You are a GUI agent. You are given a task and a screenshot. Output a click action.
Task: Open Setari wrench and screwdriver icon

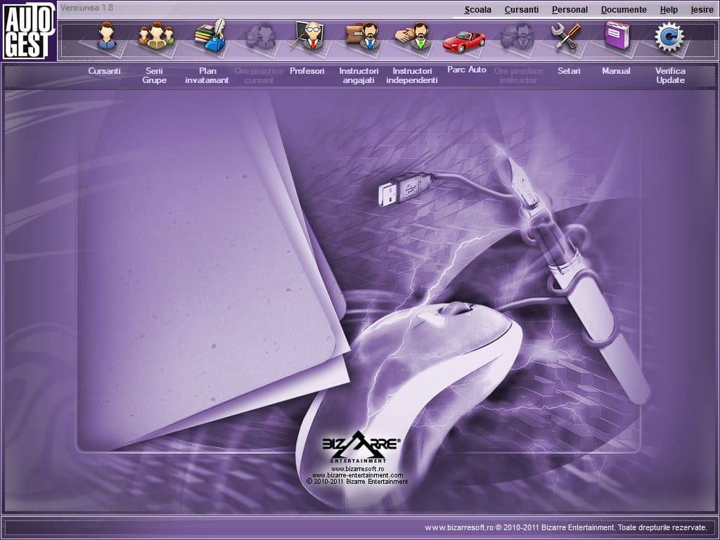[566, 36]
